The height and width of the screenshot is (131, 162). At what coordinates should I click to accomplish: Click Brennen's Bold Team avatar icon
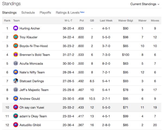(x=15, y=54)
